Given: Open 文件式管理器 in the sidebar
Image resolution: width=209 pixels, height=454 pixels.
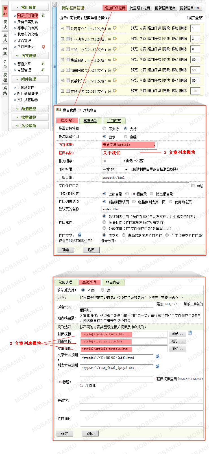Looking at the screenshot, I should (27, 100).
